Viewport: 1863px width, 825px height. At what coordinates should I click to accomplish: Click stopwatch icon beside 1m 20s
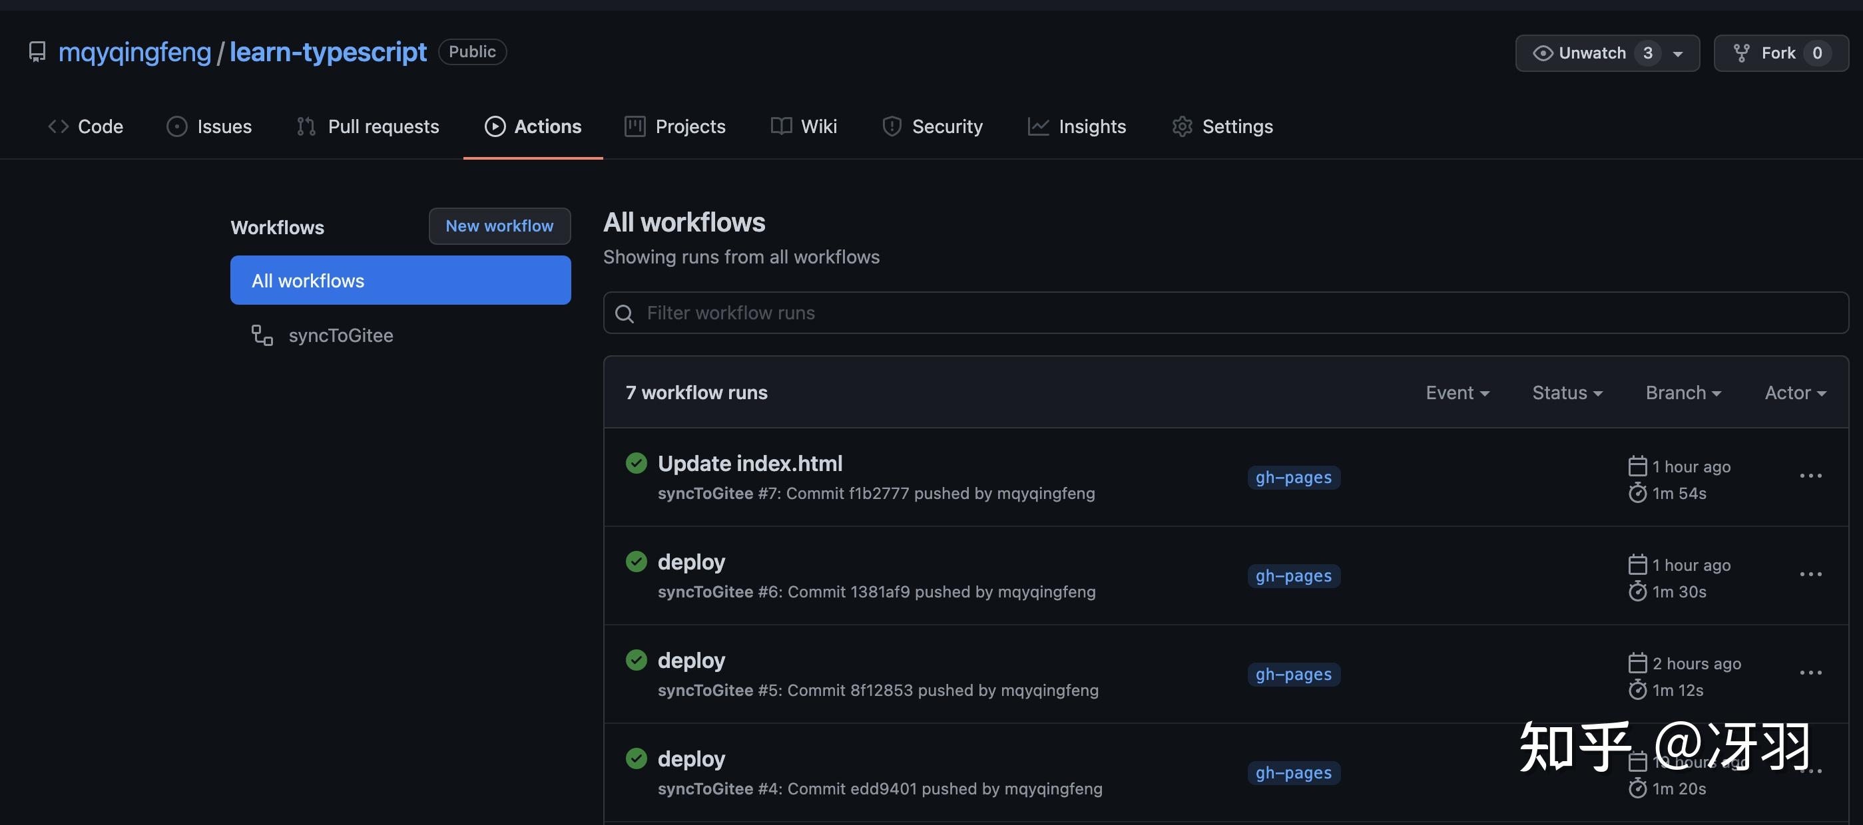coord(1637,788)
